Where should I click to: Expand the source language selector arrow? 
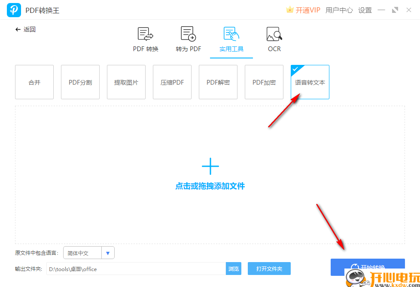pyautogui.click(x=108, y=253)
